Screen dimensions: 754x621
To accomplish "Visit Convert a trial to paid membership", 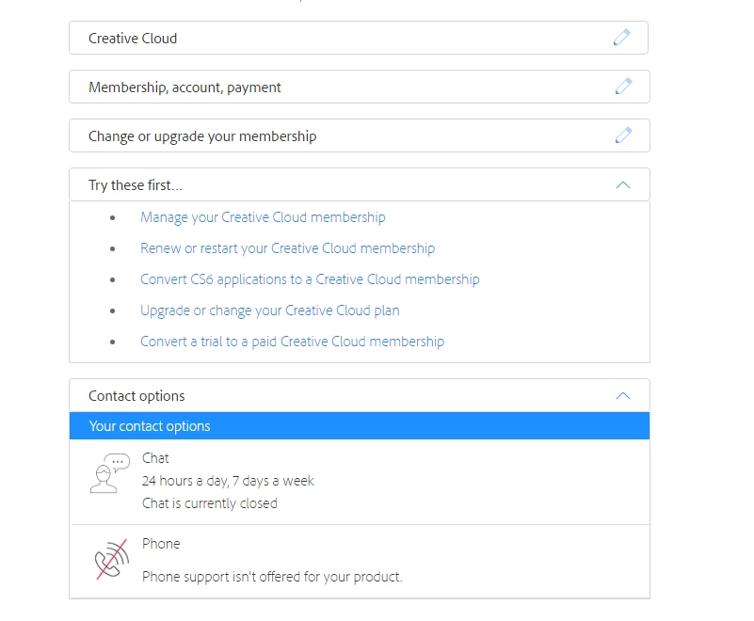I will (x=292, y=342).
